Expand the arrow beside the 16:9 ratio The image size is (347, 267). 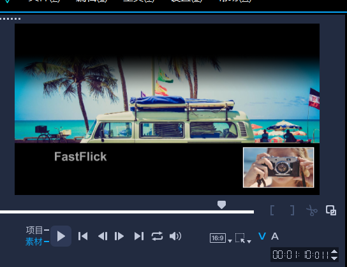click(x=230, y=241)
